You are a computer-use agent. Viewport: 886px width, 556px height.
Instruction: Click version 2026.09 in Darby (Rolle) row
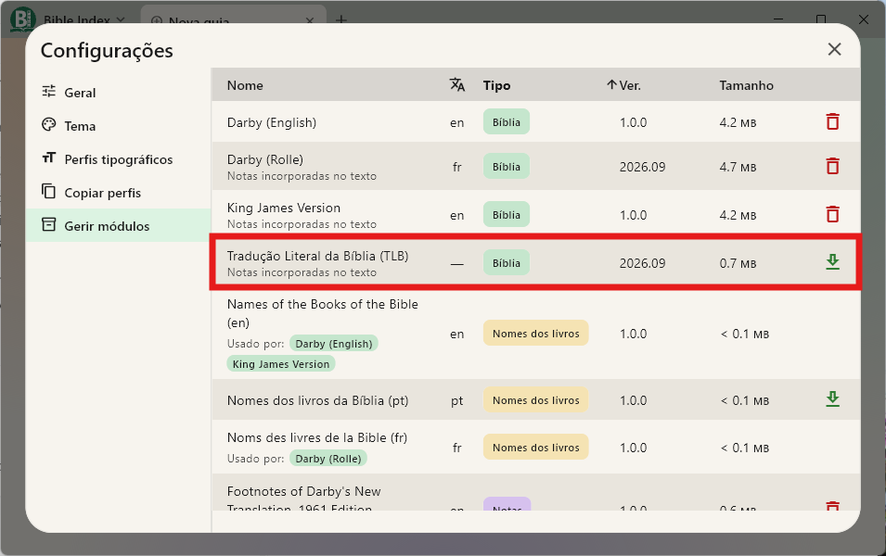(642, 167)
